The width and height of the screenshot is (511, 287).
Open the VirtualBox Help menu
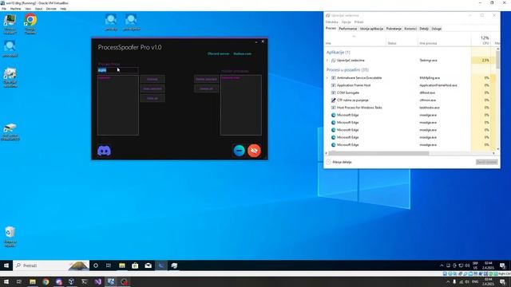(63, 9)
